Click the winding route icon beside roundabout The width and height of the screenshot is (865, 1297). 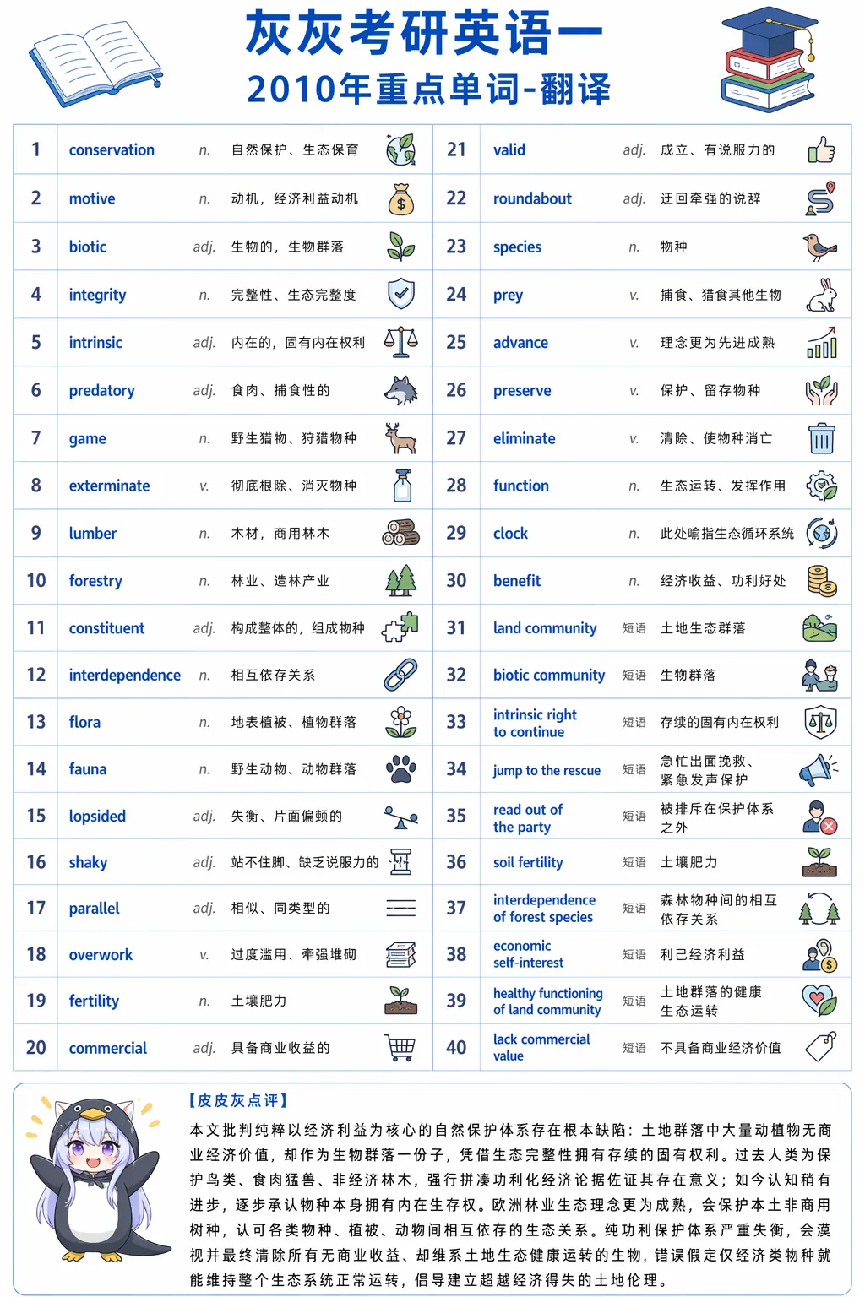pyautogui.click(x=821, y=198)
